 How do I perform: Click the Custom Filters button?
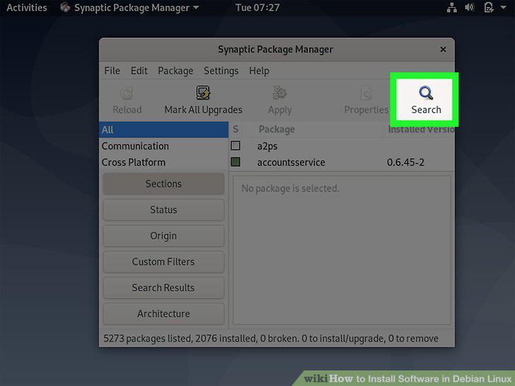(163, 262)
